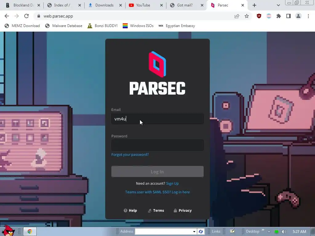315x236 pixels.
Task: Open the Windows ISOs bookmark
Action: (x=138, y=26)
